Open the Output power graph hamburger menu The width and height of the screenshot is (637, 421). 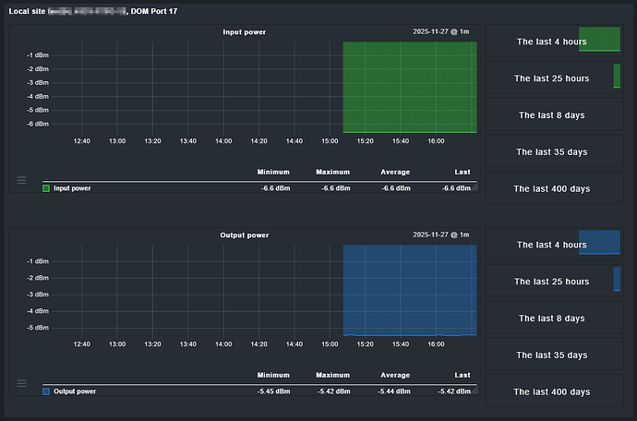point(22,383)
